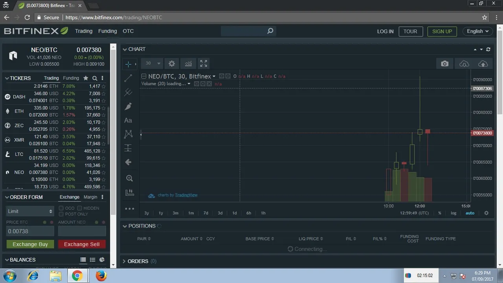
Task: Open the OTC menu
Action: (x=128, y=31)
